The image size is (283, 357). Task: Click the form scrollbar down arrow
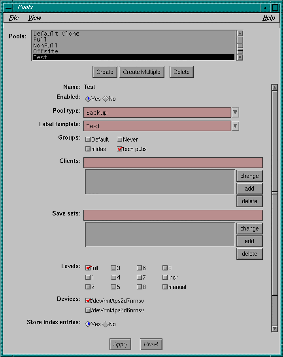[x=275, y=329]
